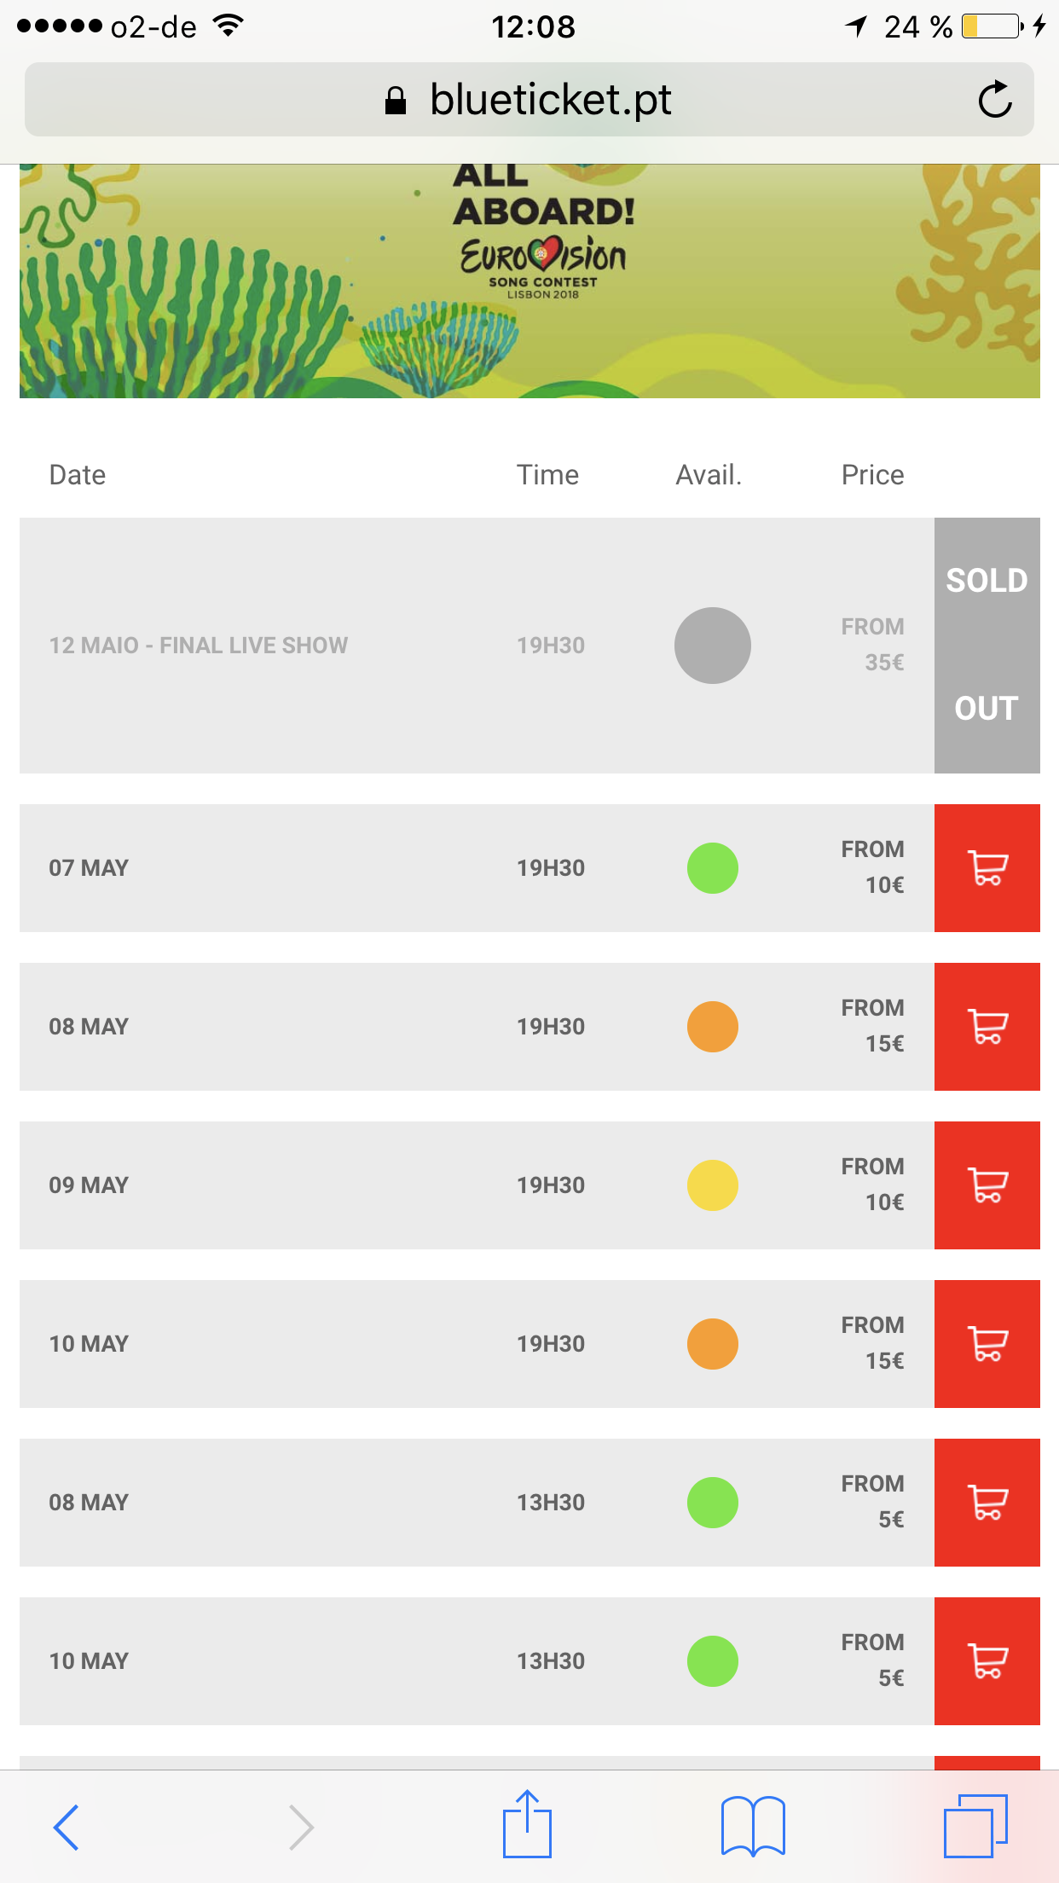Go back to the previous page
The height and width of the screenshot is (1883, 1059).
(67, 1827)
